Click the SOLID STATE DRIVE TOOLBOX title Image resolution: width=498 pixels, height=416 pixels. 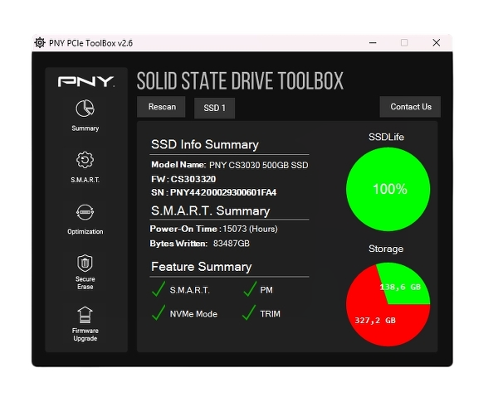coord(240,81)
